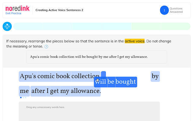Click the Questions Answered counter badge
Viewport: 193px width, 121px height.
click(x=164, y=10)
